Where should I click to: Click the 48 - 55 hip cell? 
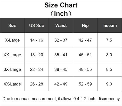click(x=85, y=69)
